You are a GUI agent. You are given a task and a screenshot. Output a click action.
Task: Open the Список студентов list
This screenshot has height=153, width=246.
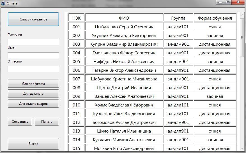(33, 19)
